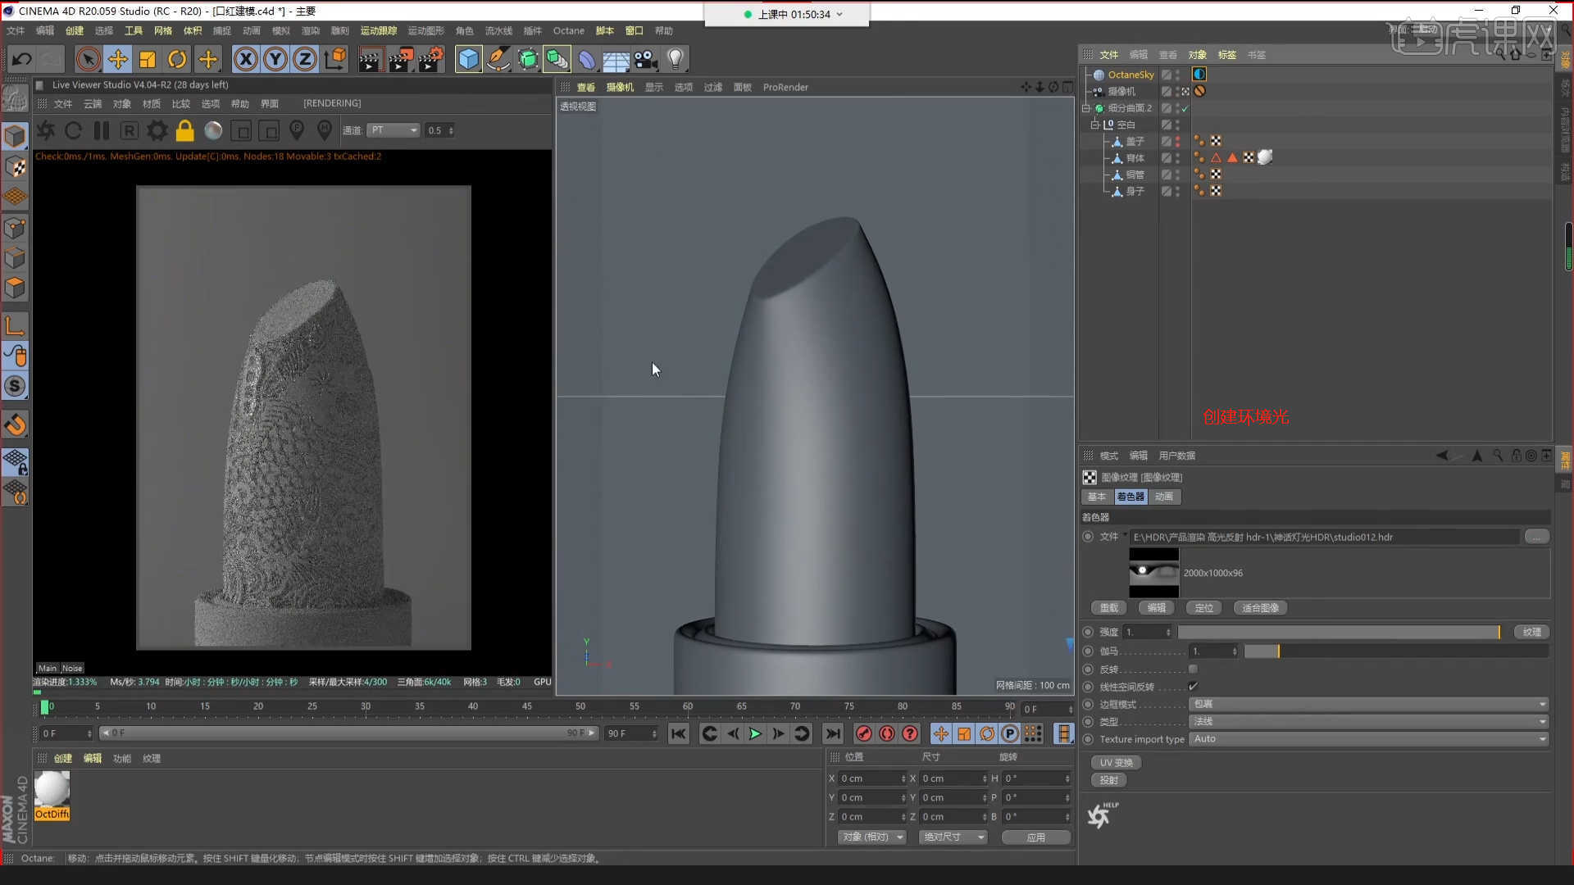Add a Camera object from toolbar
This screenshot has width=1574, height=885.
pos(646,59)
